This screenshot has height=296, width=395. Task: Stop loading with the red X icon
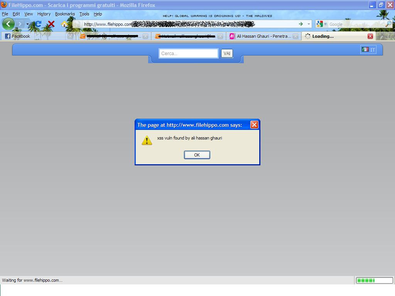point(51,24)
